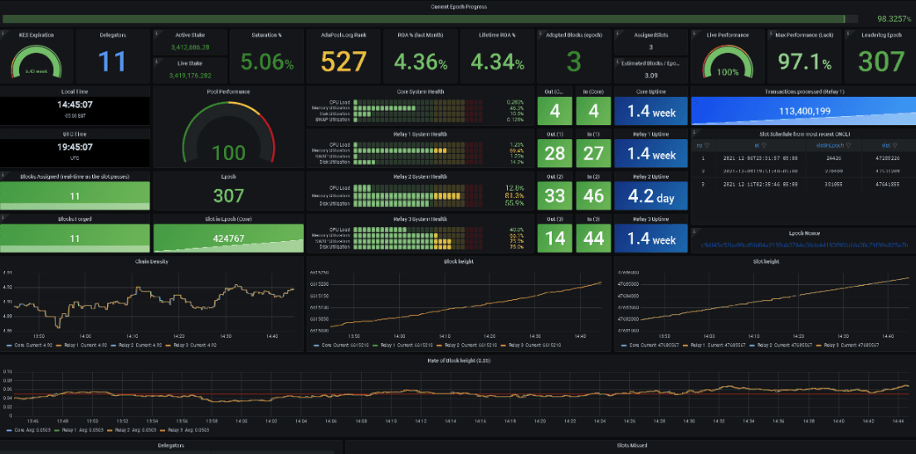Open Relay 2 System Health panel menu

(420, 176)
